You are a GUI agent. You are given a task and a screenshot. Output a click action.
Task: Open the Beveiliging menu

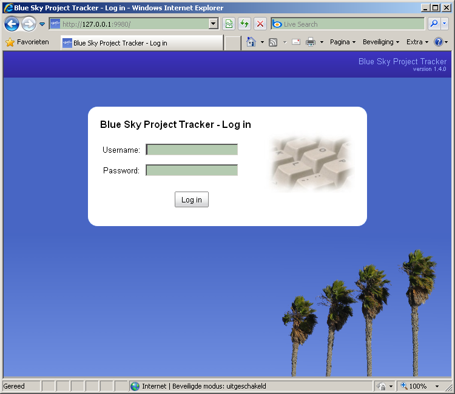tap(381, 42)
